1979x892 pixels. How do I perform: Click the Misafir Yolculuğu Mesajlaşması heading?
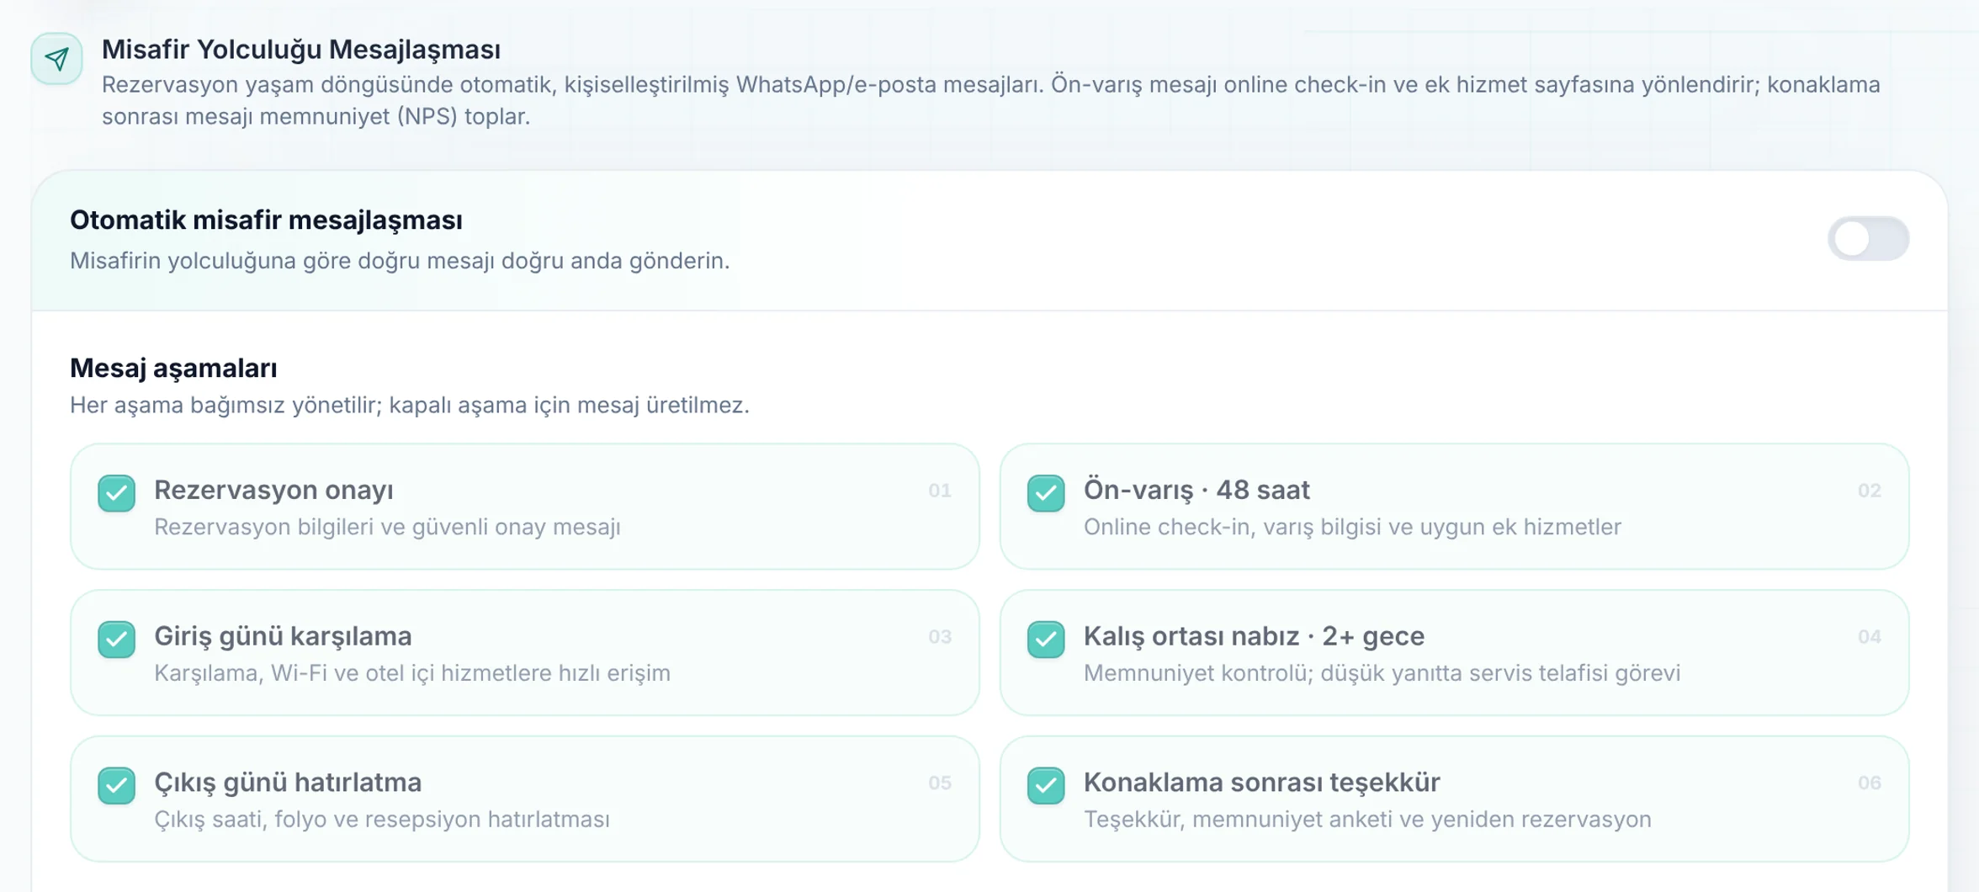pos(301,50)
